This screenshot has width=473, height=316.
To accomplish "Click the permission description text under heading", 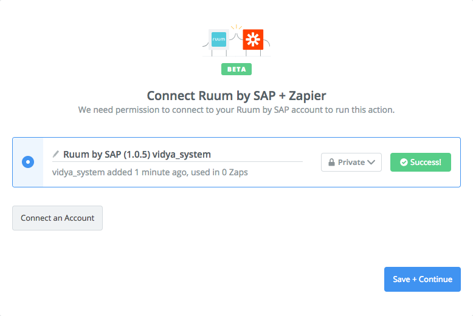I will (236, 110).
